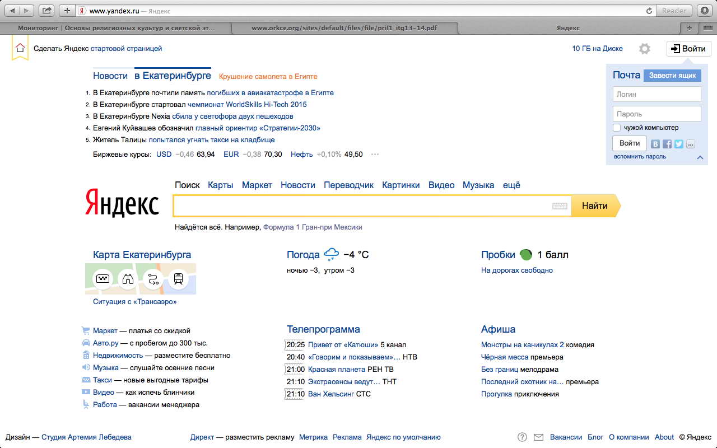Screen dimensions: 717x448
Task: Click the Safari back arrow
Action: point(12,10)
